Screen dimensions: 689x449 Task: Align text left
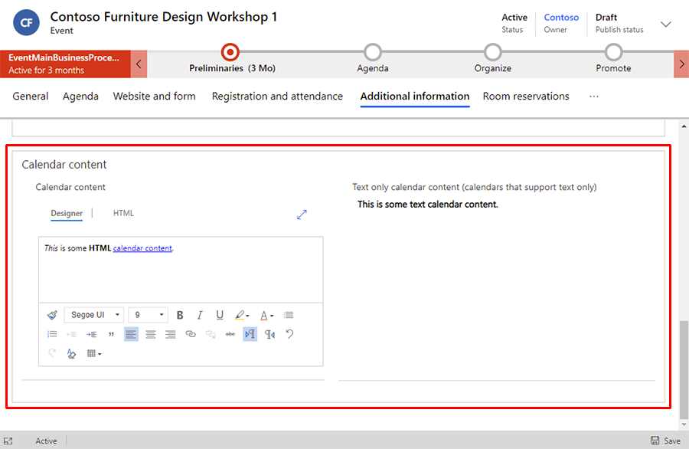pyautogui.click(x=131, y=334)
